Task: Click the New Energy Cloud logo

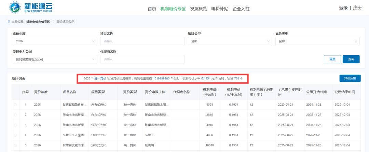Action: [31, 7]
